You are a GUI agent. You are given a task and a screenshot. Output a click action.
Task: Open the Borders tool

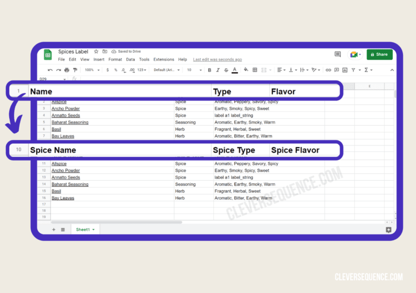255,70
